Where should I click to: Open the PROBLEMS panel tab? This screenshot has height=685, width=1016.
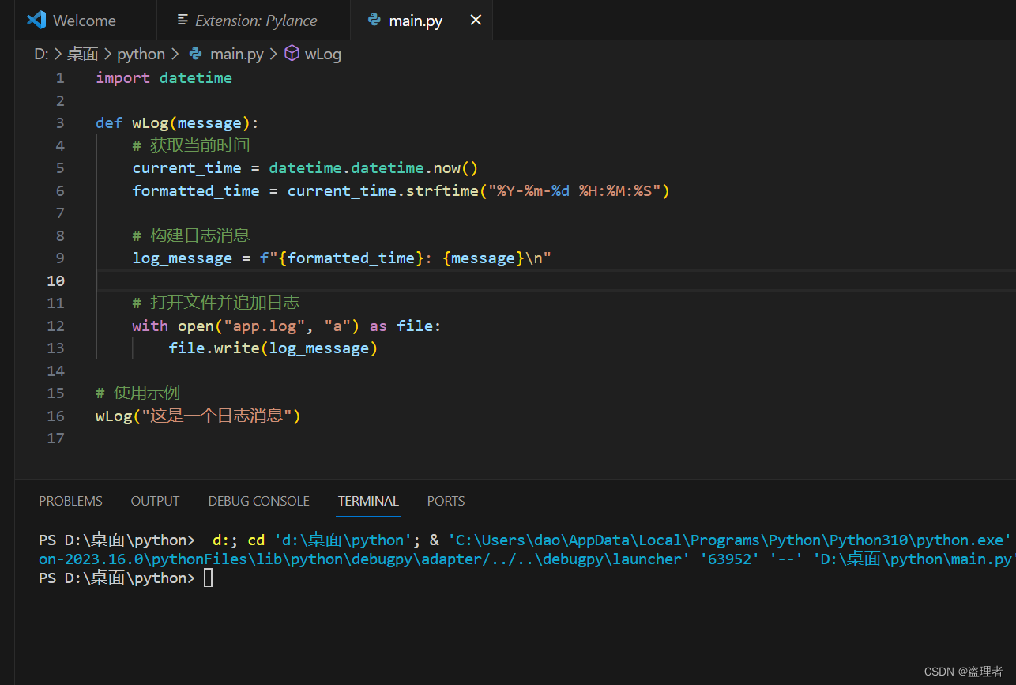(70, 501)
